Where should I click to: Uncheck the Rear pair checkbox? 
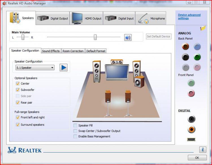18,102
